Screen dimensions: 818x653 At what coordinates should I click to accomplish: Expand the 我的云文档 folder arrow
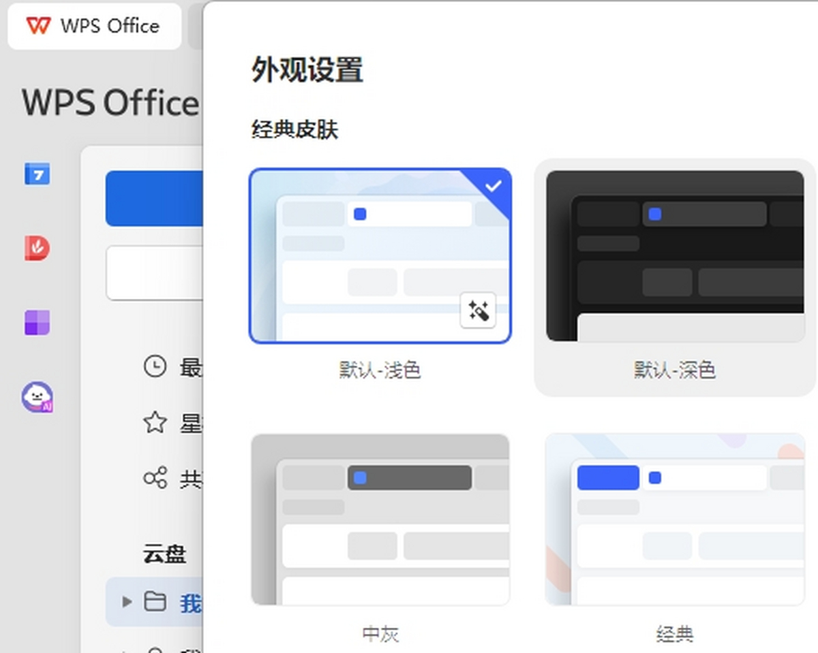125,603
